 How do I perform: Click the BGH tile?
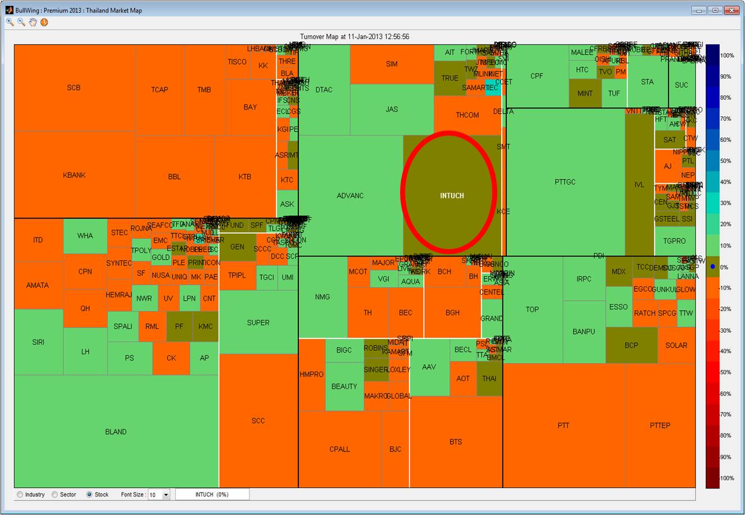coord(452,313)
